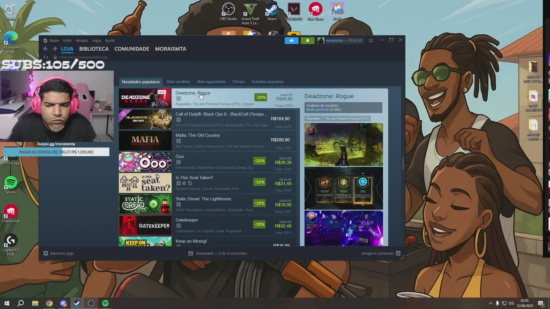Click the Steam store URL field
550x309 pixels.
[x=83, y=57]
